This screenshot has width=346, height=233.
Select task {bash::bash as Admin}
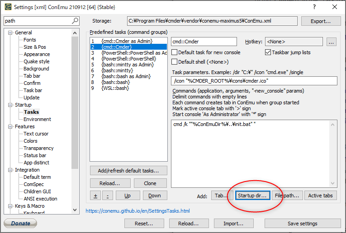(128, 76)
